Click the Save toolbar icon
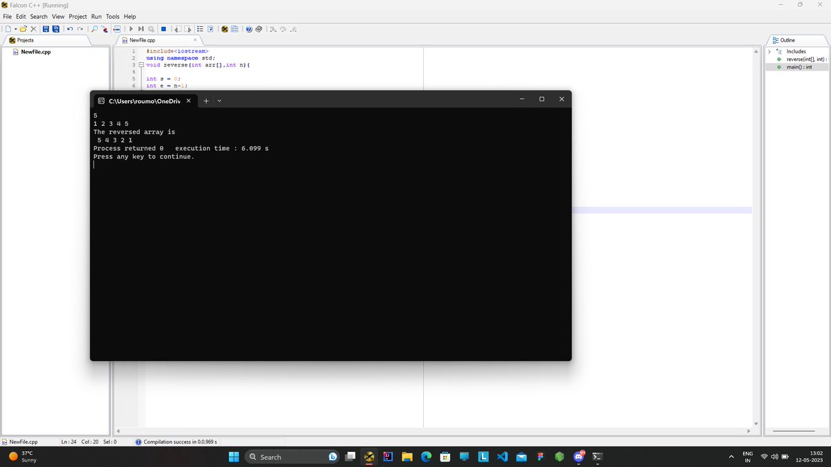831x467 pixels. coord(46,28)
